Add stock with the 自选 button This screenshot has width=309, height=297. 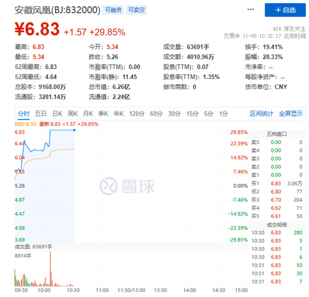click(285, 10)
